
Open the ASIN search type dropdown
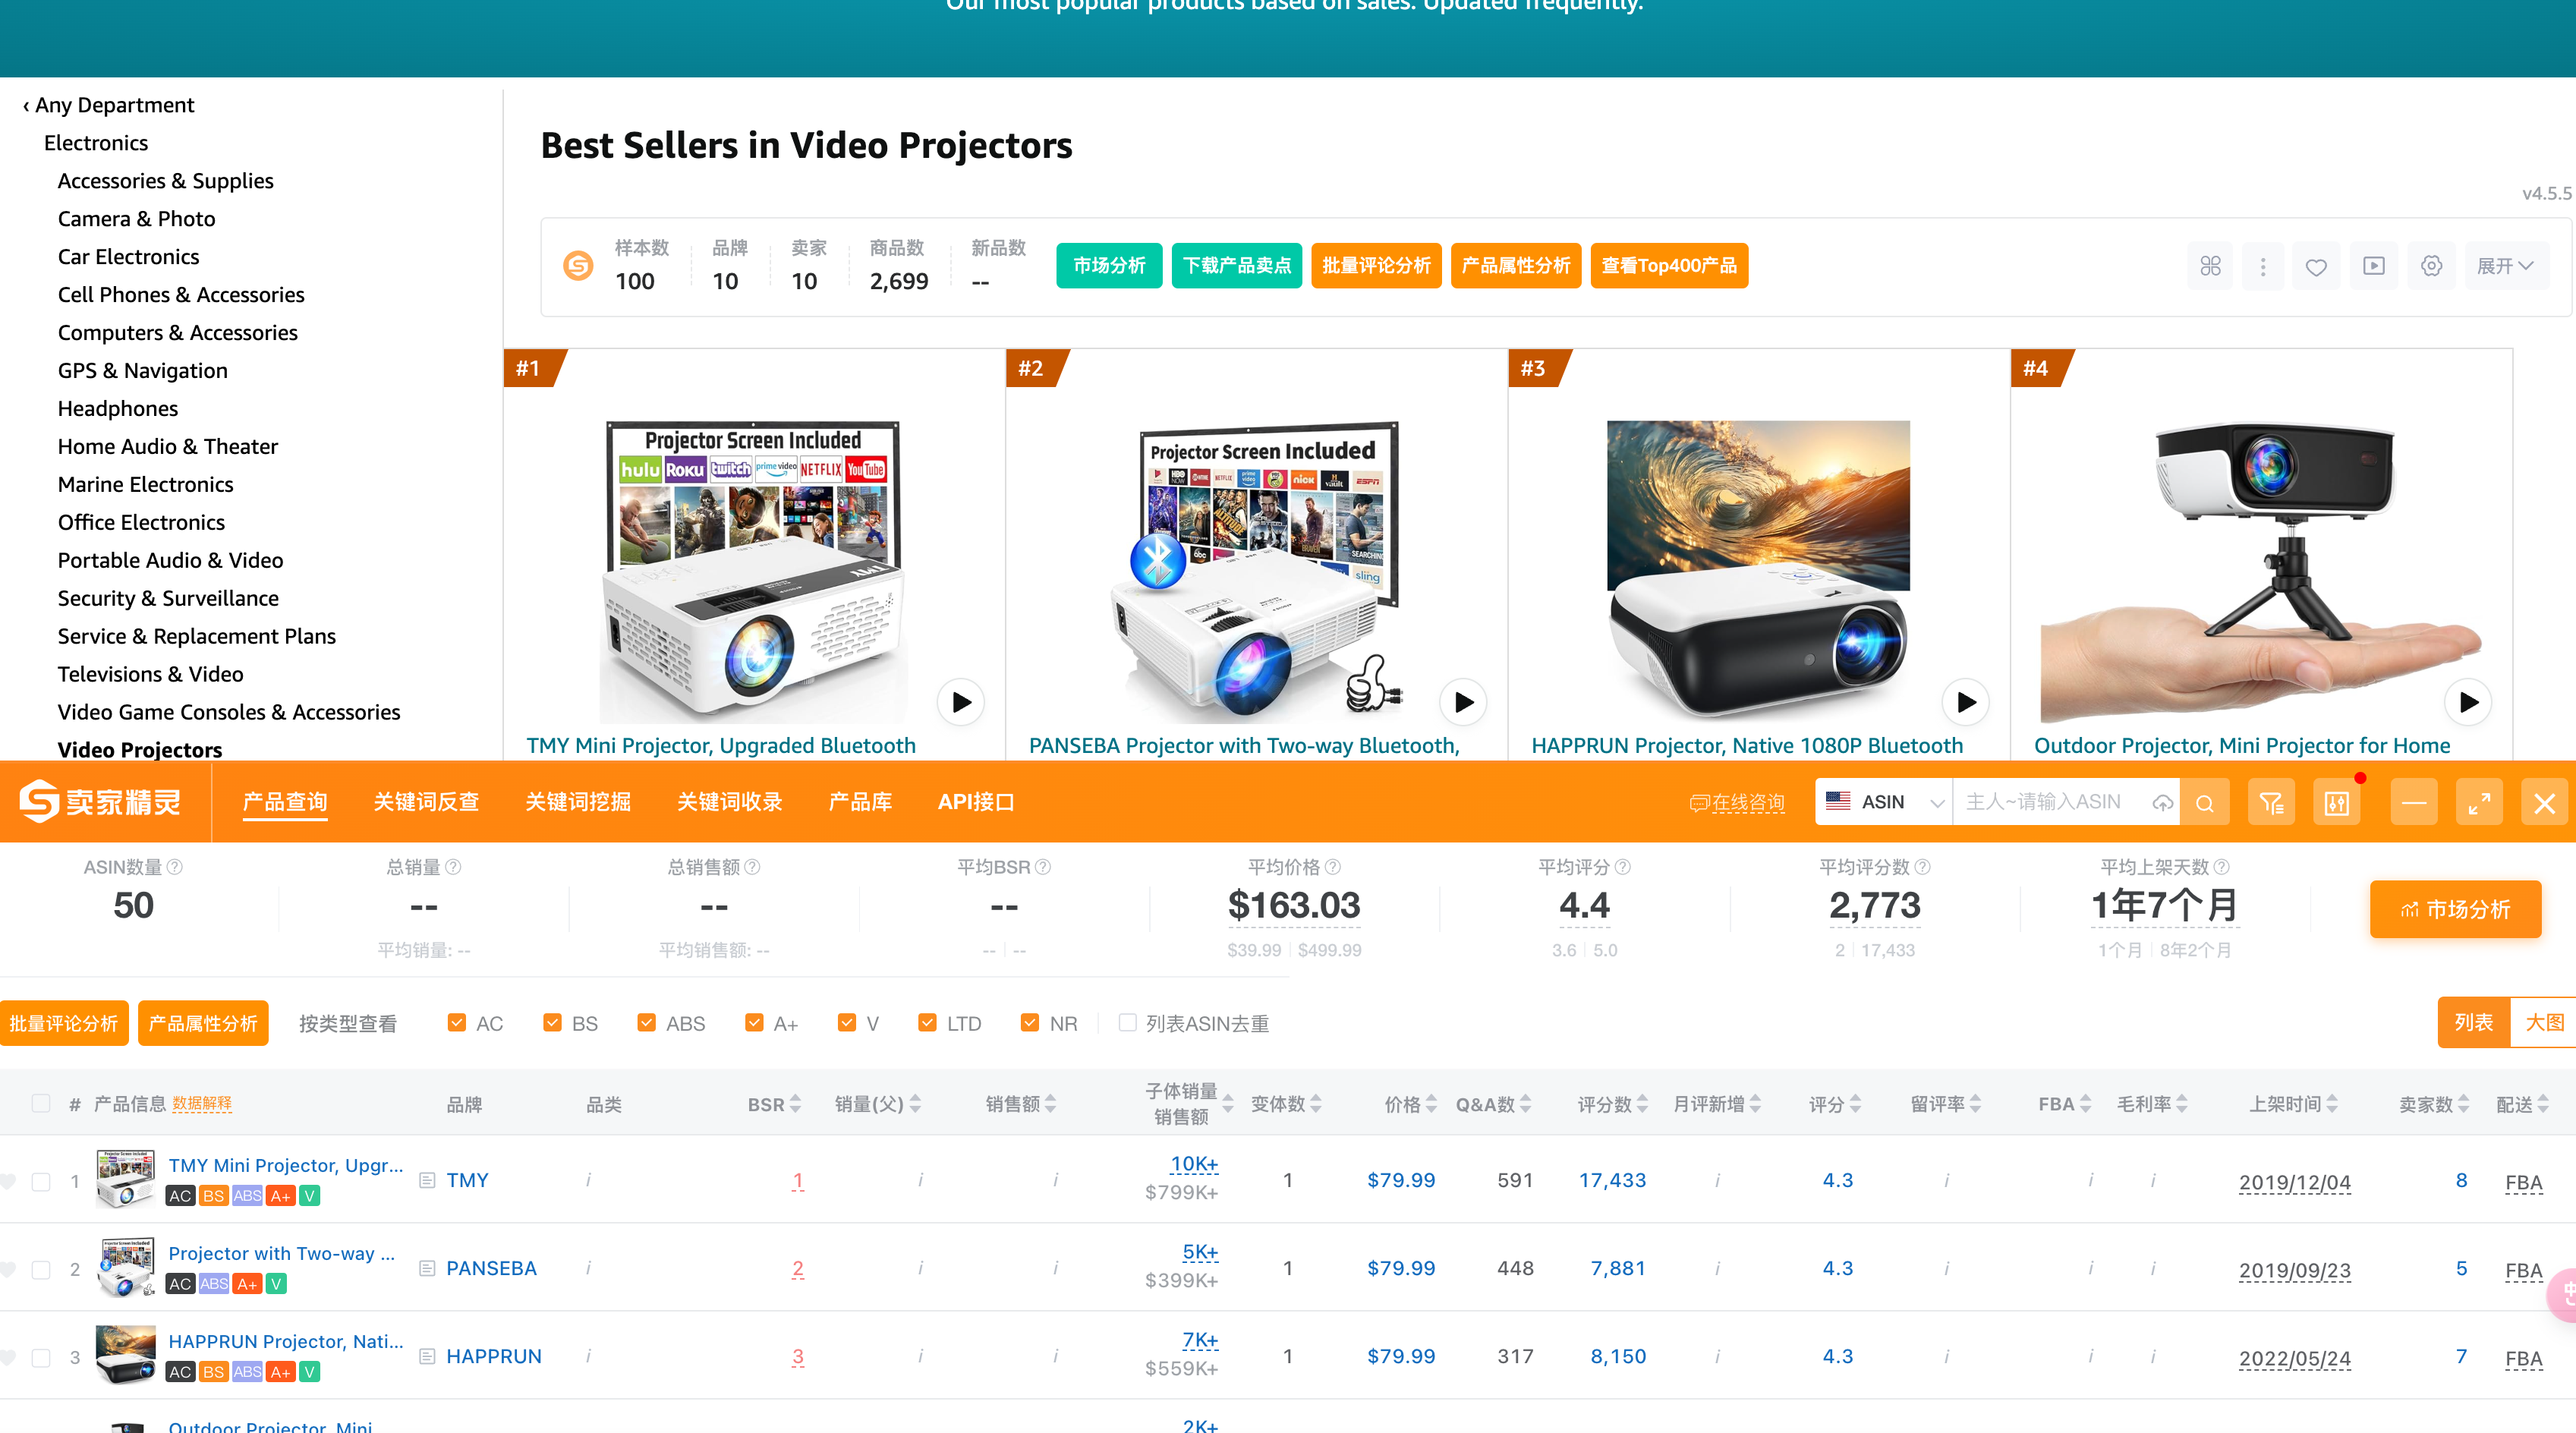click(1884, 802)
